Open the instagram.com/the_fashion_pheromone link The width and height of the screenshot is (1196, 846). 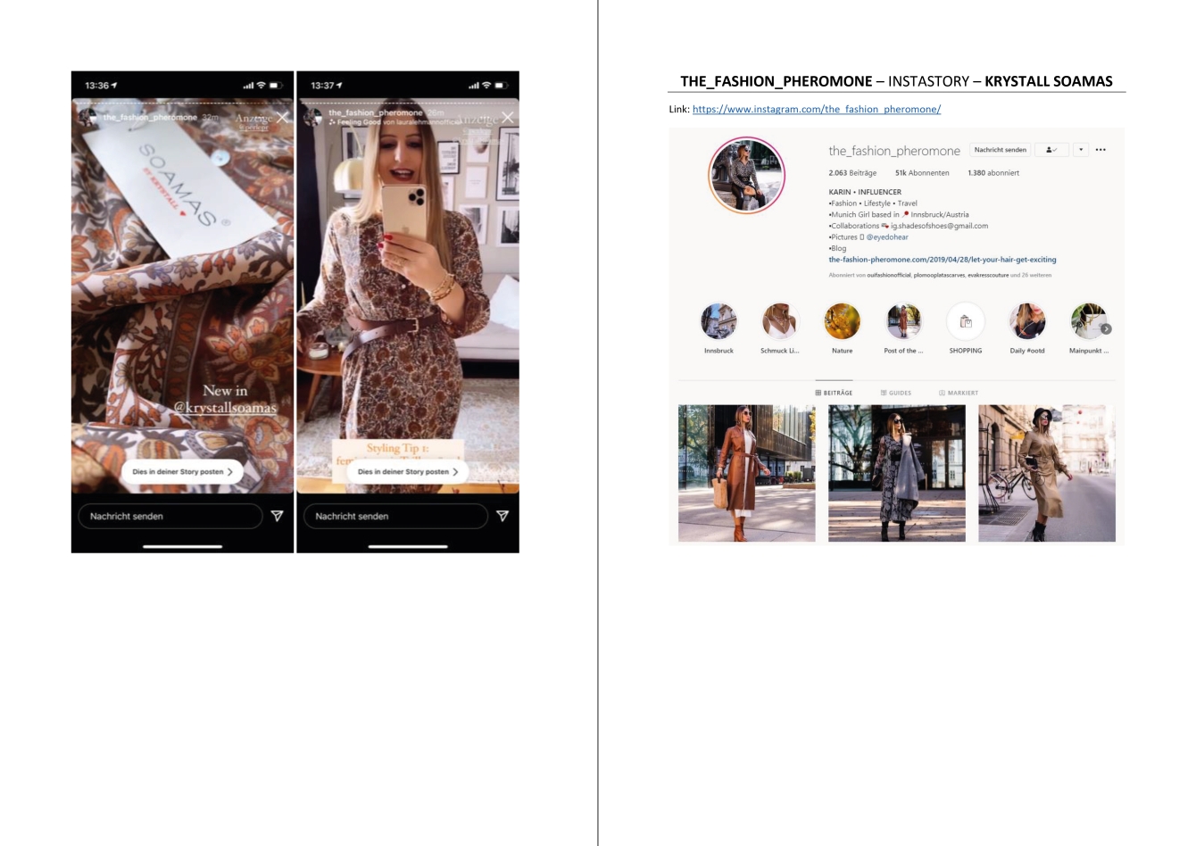coord(816,109)
